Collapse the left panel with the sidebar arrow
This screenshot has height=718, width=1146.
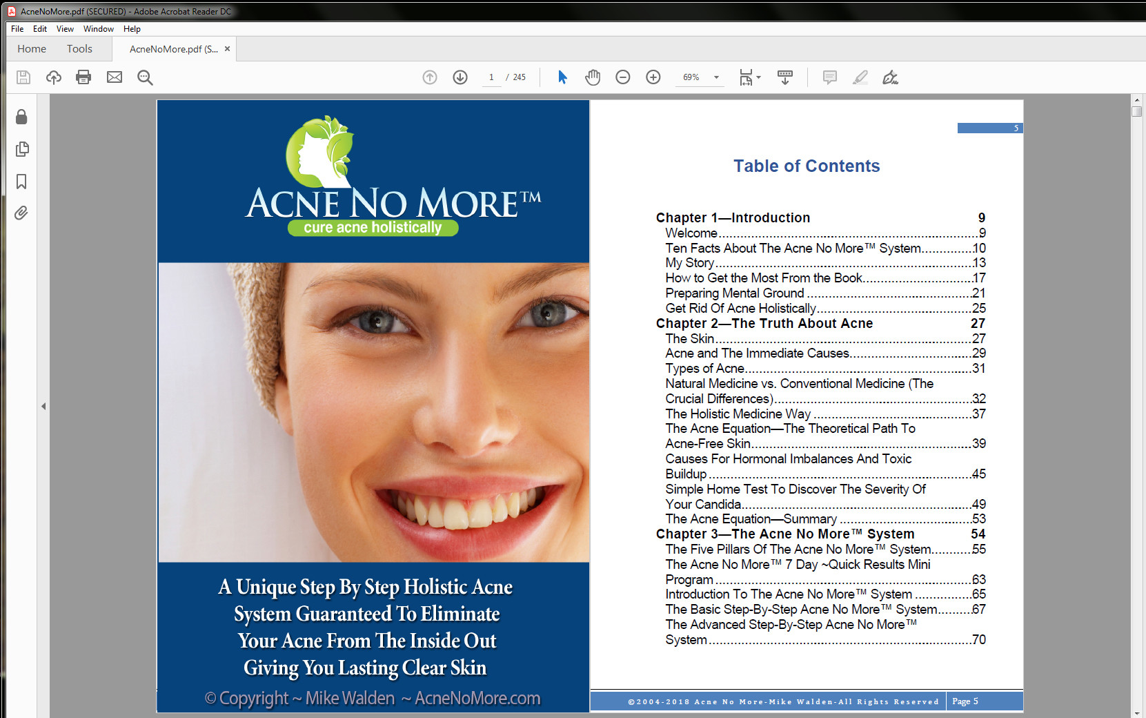tap(43, 407)
